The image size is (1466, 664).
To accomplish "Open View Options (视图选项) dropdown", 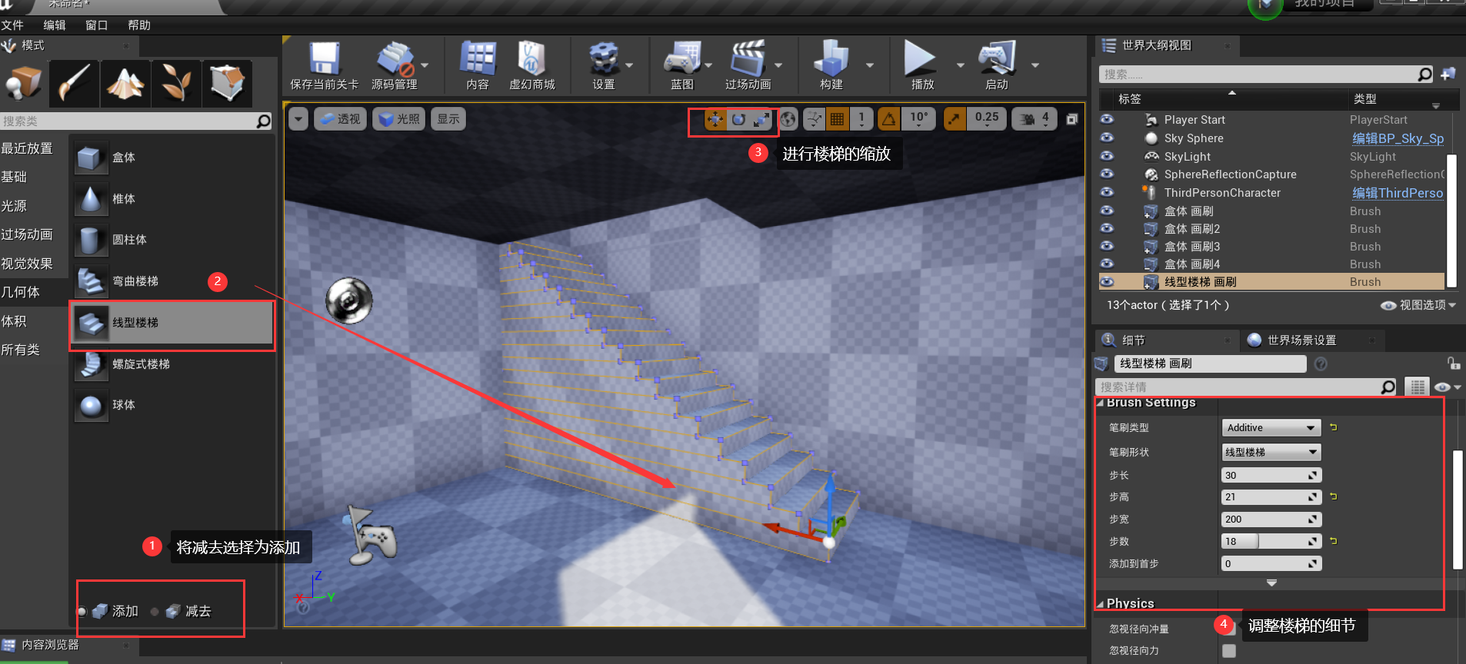I will tap(1419, 305).
